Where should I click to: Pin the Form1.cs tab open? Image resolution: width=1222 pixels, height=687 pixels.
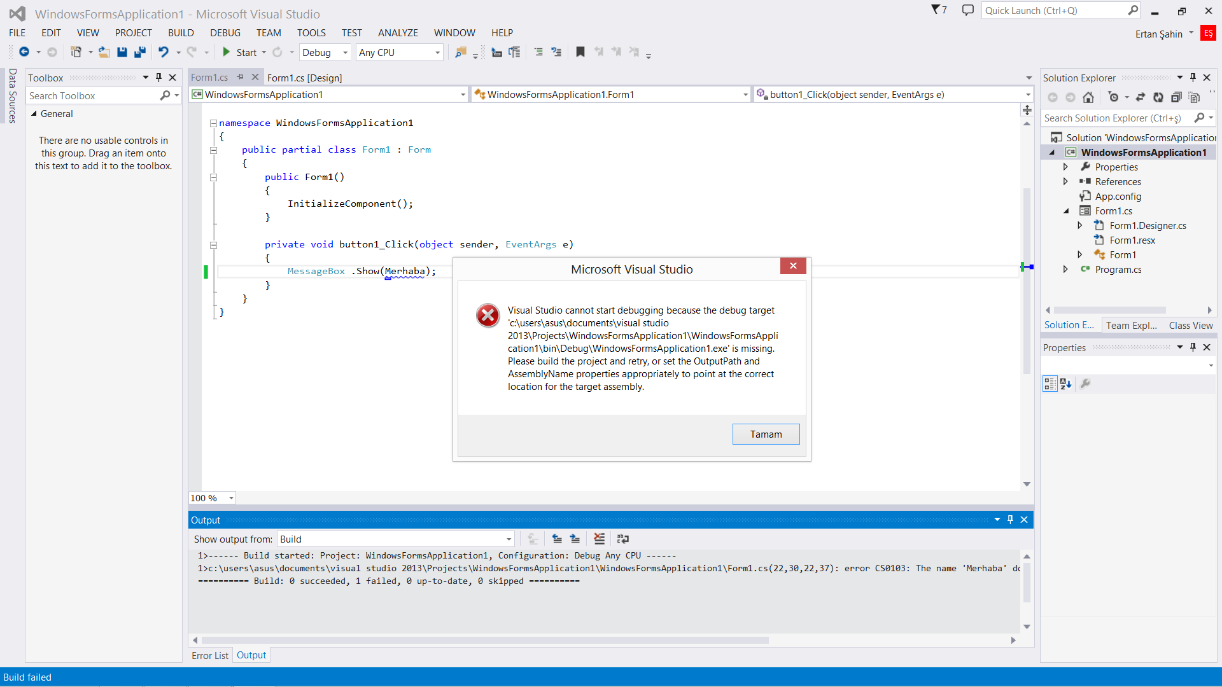(241, 77)
